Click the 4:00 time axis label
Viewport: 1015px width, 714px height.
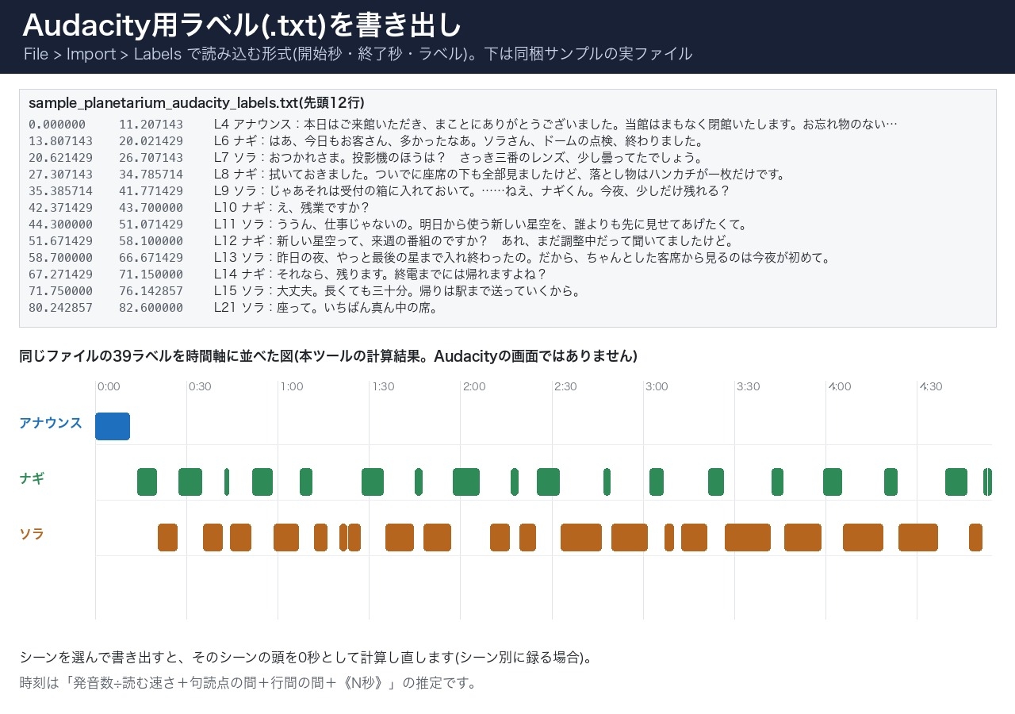(840, 386)
